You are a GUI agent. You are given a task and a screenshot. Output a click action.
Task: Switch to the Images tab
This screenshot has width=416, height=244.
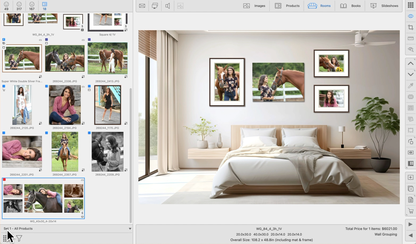click(254, 6)
